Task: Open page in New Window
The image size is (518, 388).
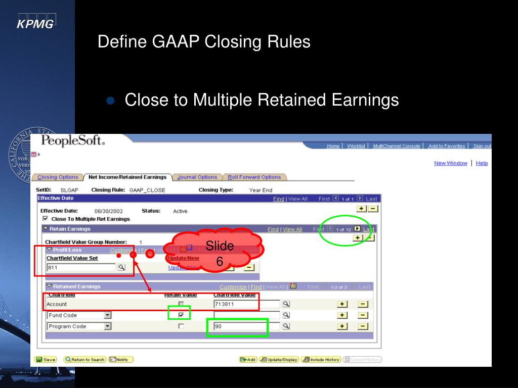Action: 451,163
